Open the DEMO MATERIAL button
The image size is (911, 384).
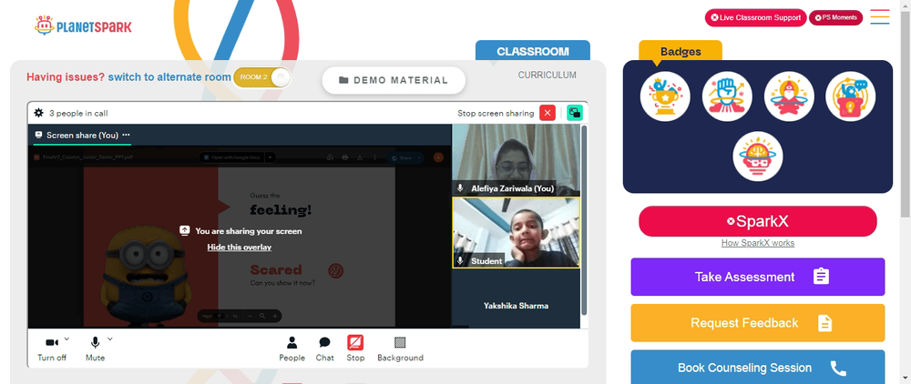tap(394, 81)
